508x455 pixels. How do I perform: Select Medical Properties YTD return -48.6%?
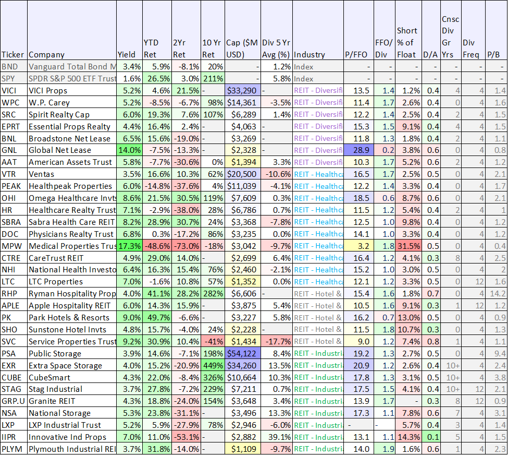157,246
